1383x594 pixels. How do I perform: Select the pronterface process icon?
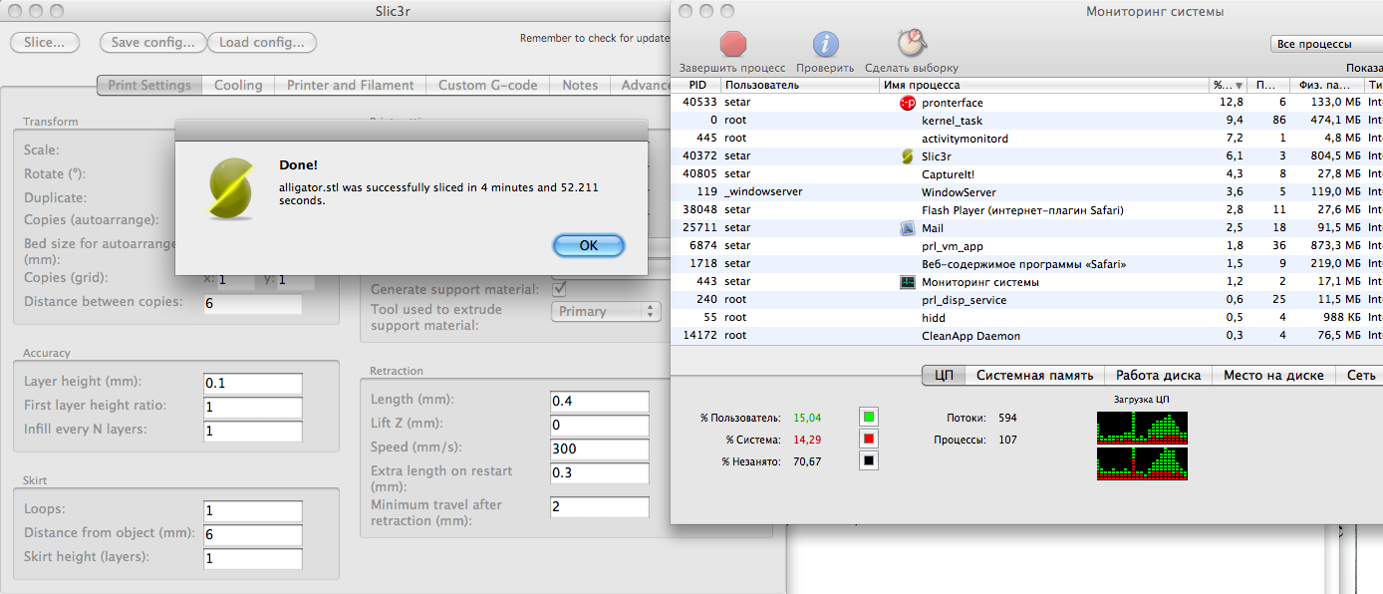[x=907, y=103]
